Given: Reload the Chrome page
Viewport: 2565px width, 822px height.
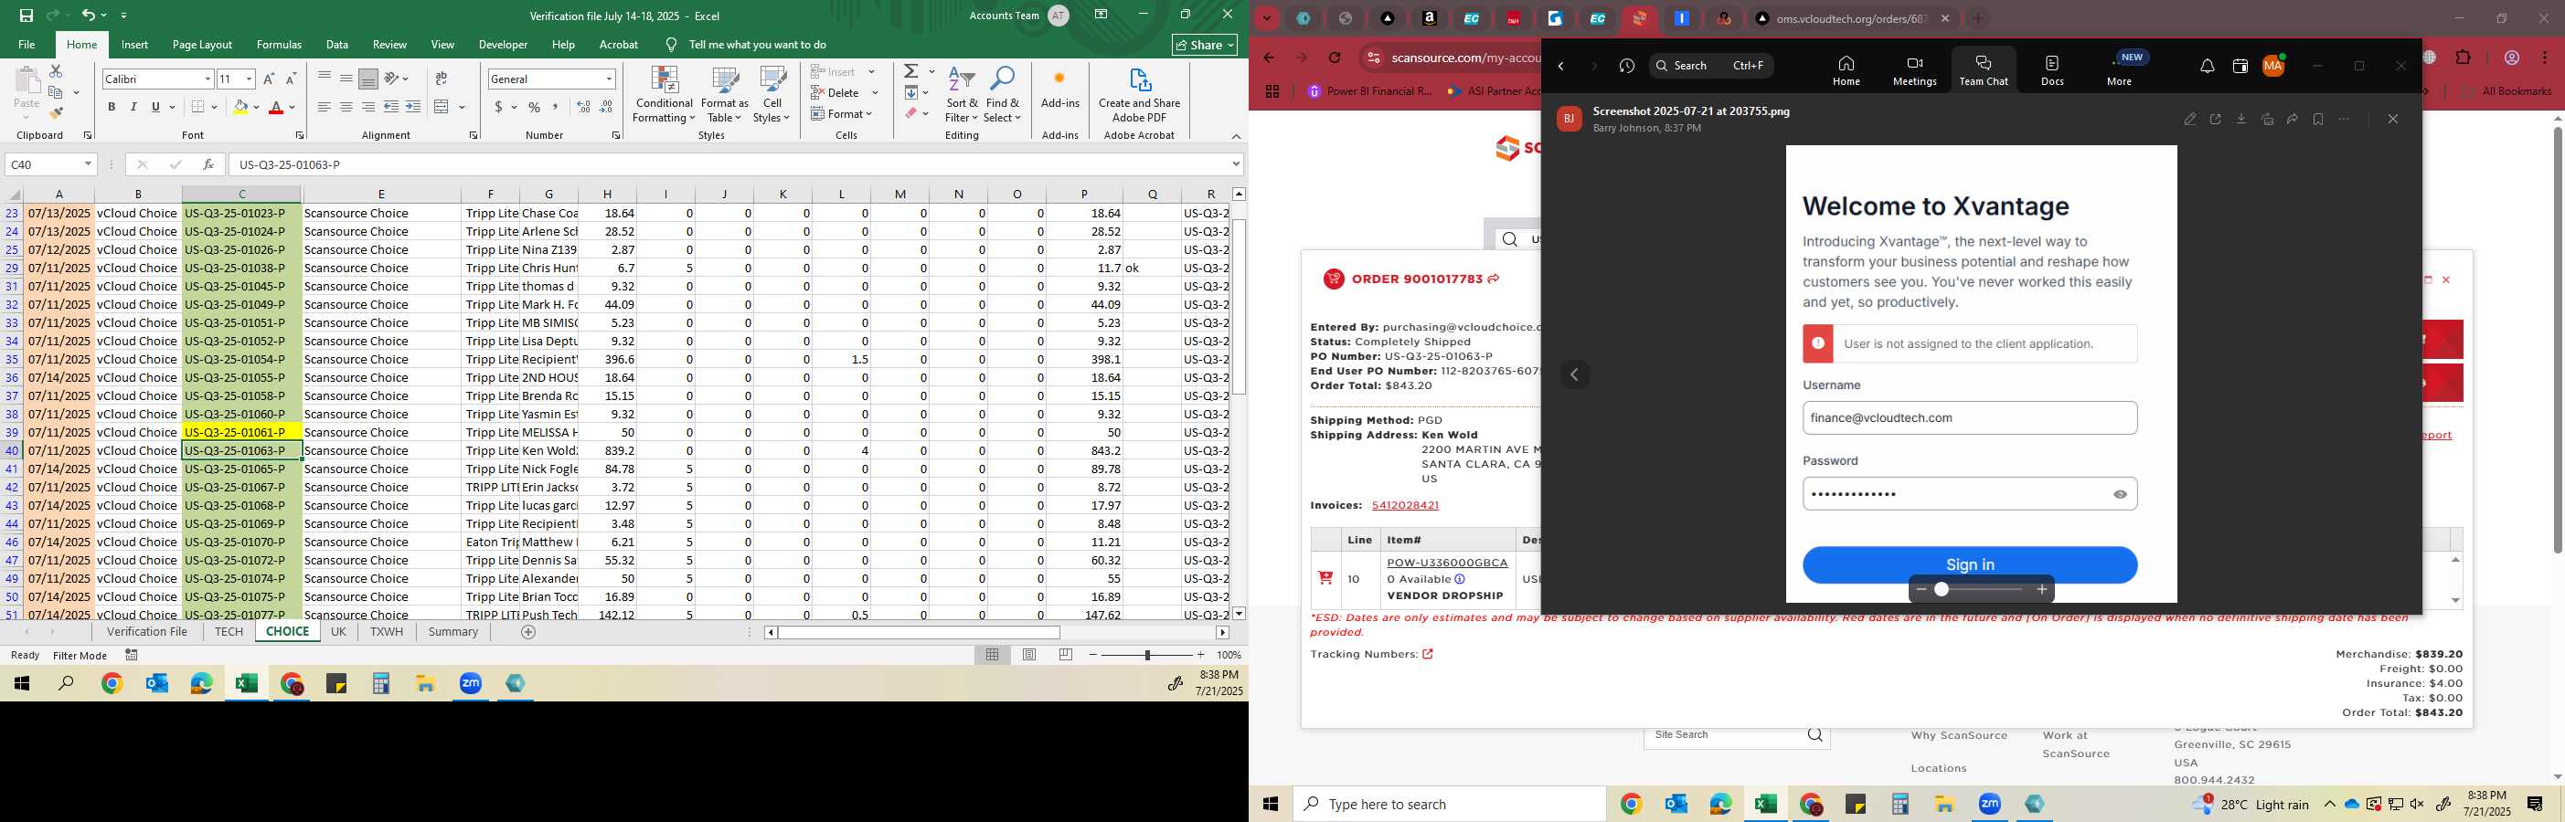Looking at the screenshot, I should pos(1336,58).
